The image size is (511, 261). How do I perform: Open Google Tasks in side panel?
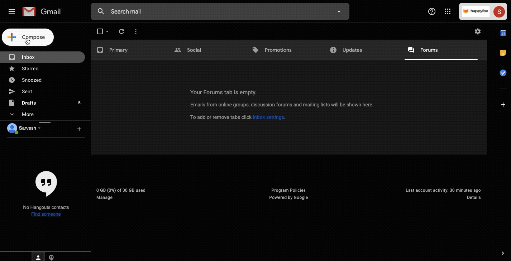pyautogui.click(x=503, y=73)
